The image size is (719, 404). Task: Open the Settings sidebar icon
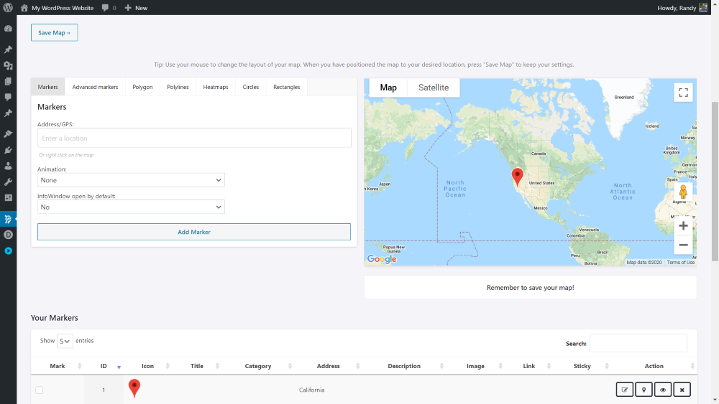coord(8,197)
